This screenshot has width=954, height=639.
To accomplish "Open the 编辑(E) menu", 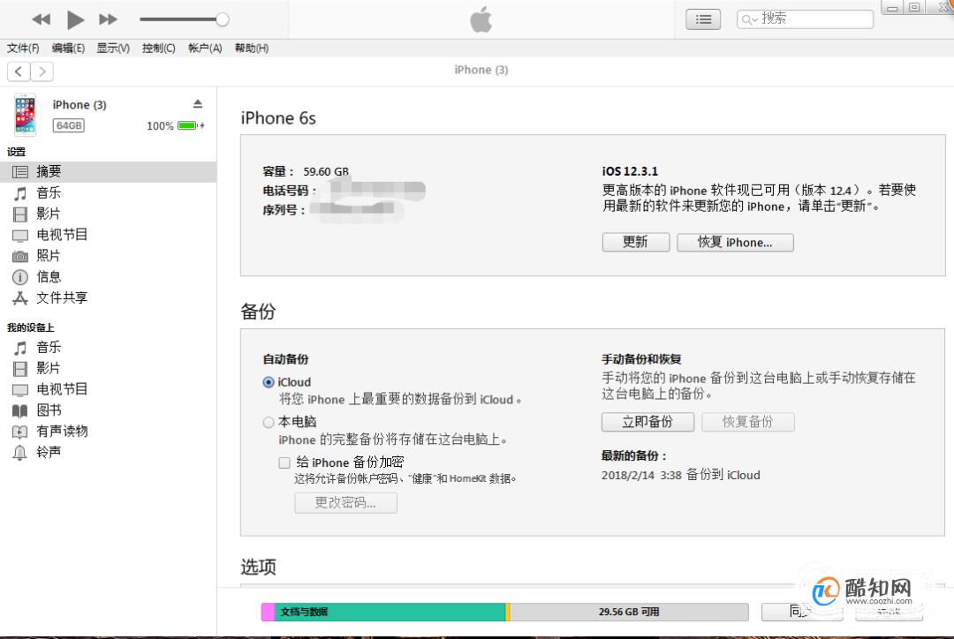I will click(x=68, y=48).
